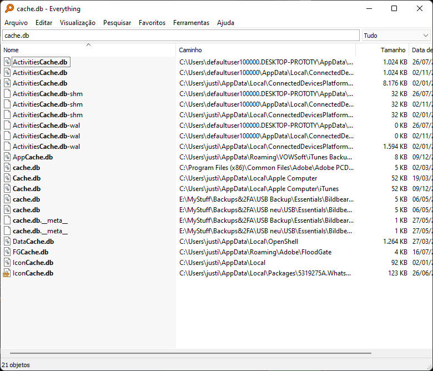
Task: Click path of VOWSoft iTunes Backup AppCache.db
Action: click(x=266, y=157)
